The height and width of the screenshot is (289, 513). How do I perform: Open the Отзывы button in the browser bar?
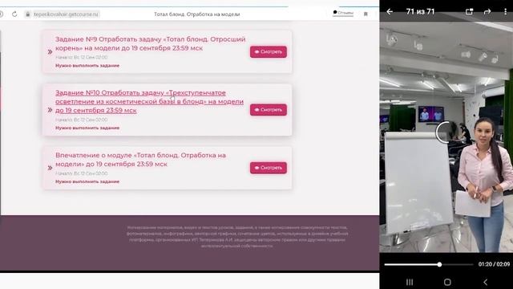(343, 13)
